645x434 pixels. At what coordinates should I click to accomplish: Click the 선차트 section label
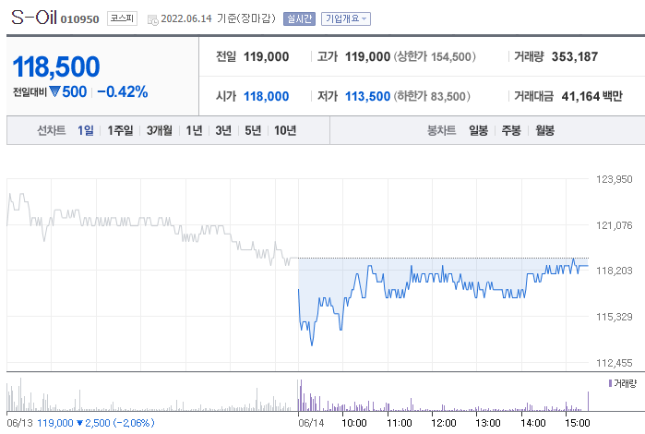tap(52, 130)
